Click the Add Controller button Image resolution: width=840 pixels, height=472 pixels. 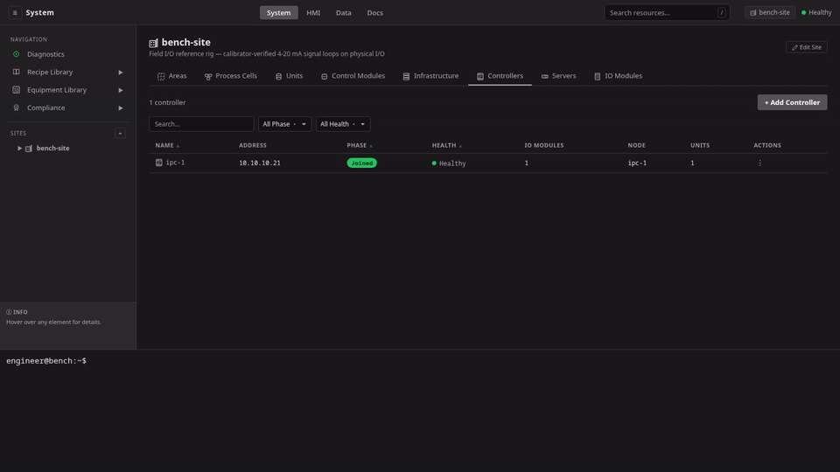(x=792, y=102)
